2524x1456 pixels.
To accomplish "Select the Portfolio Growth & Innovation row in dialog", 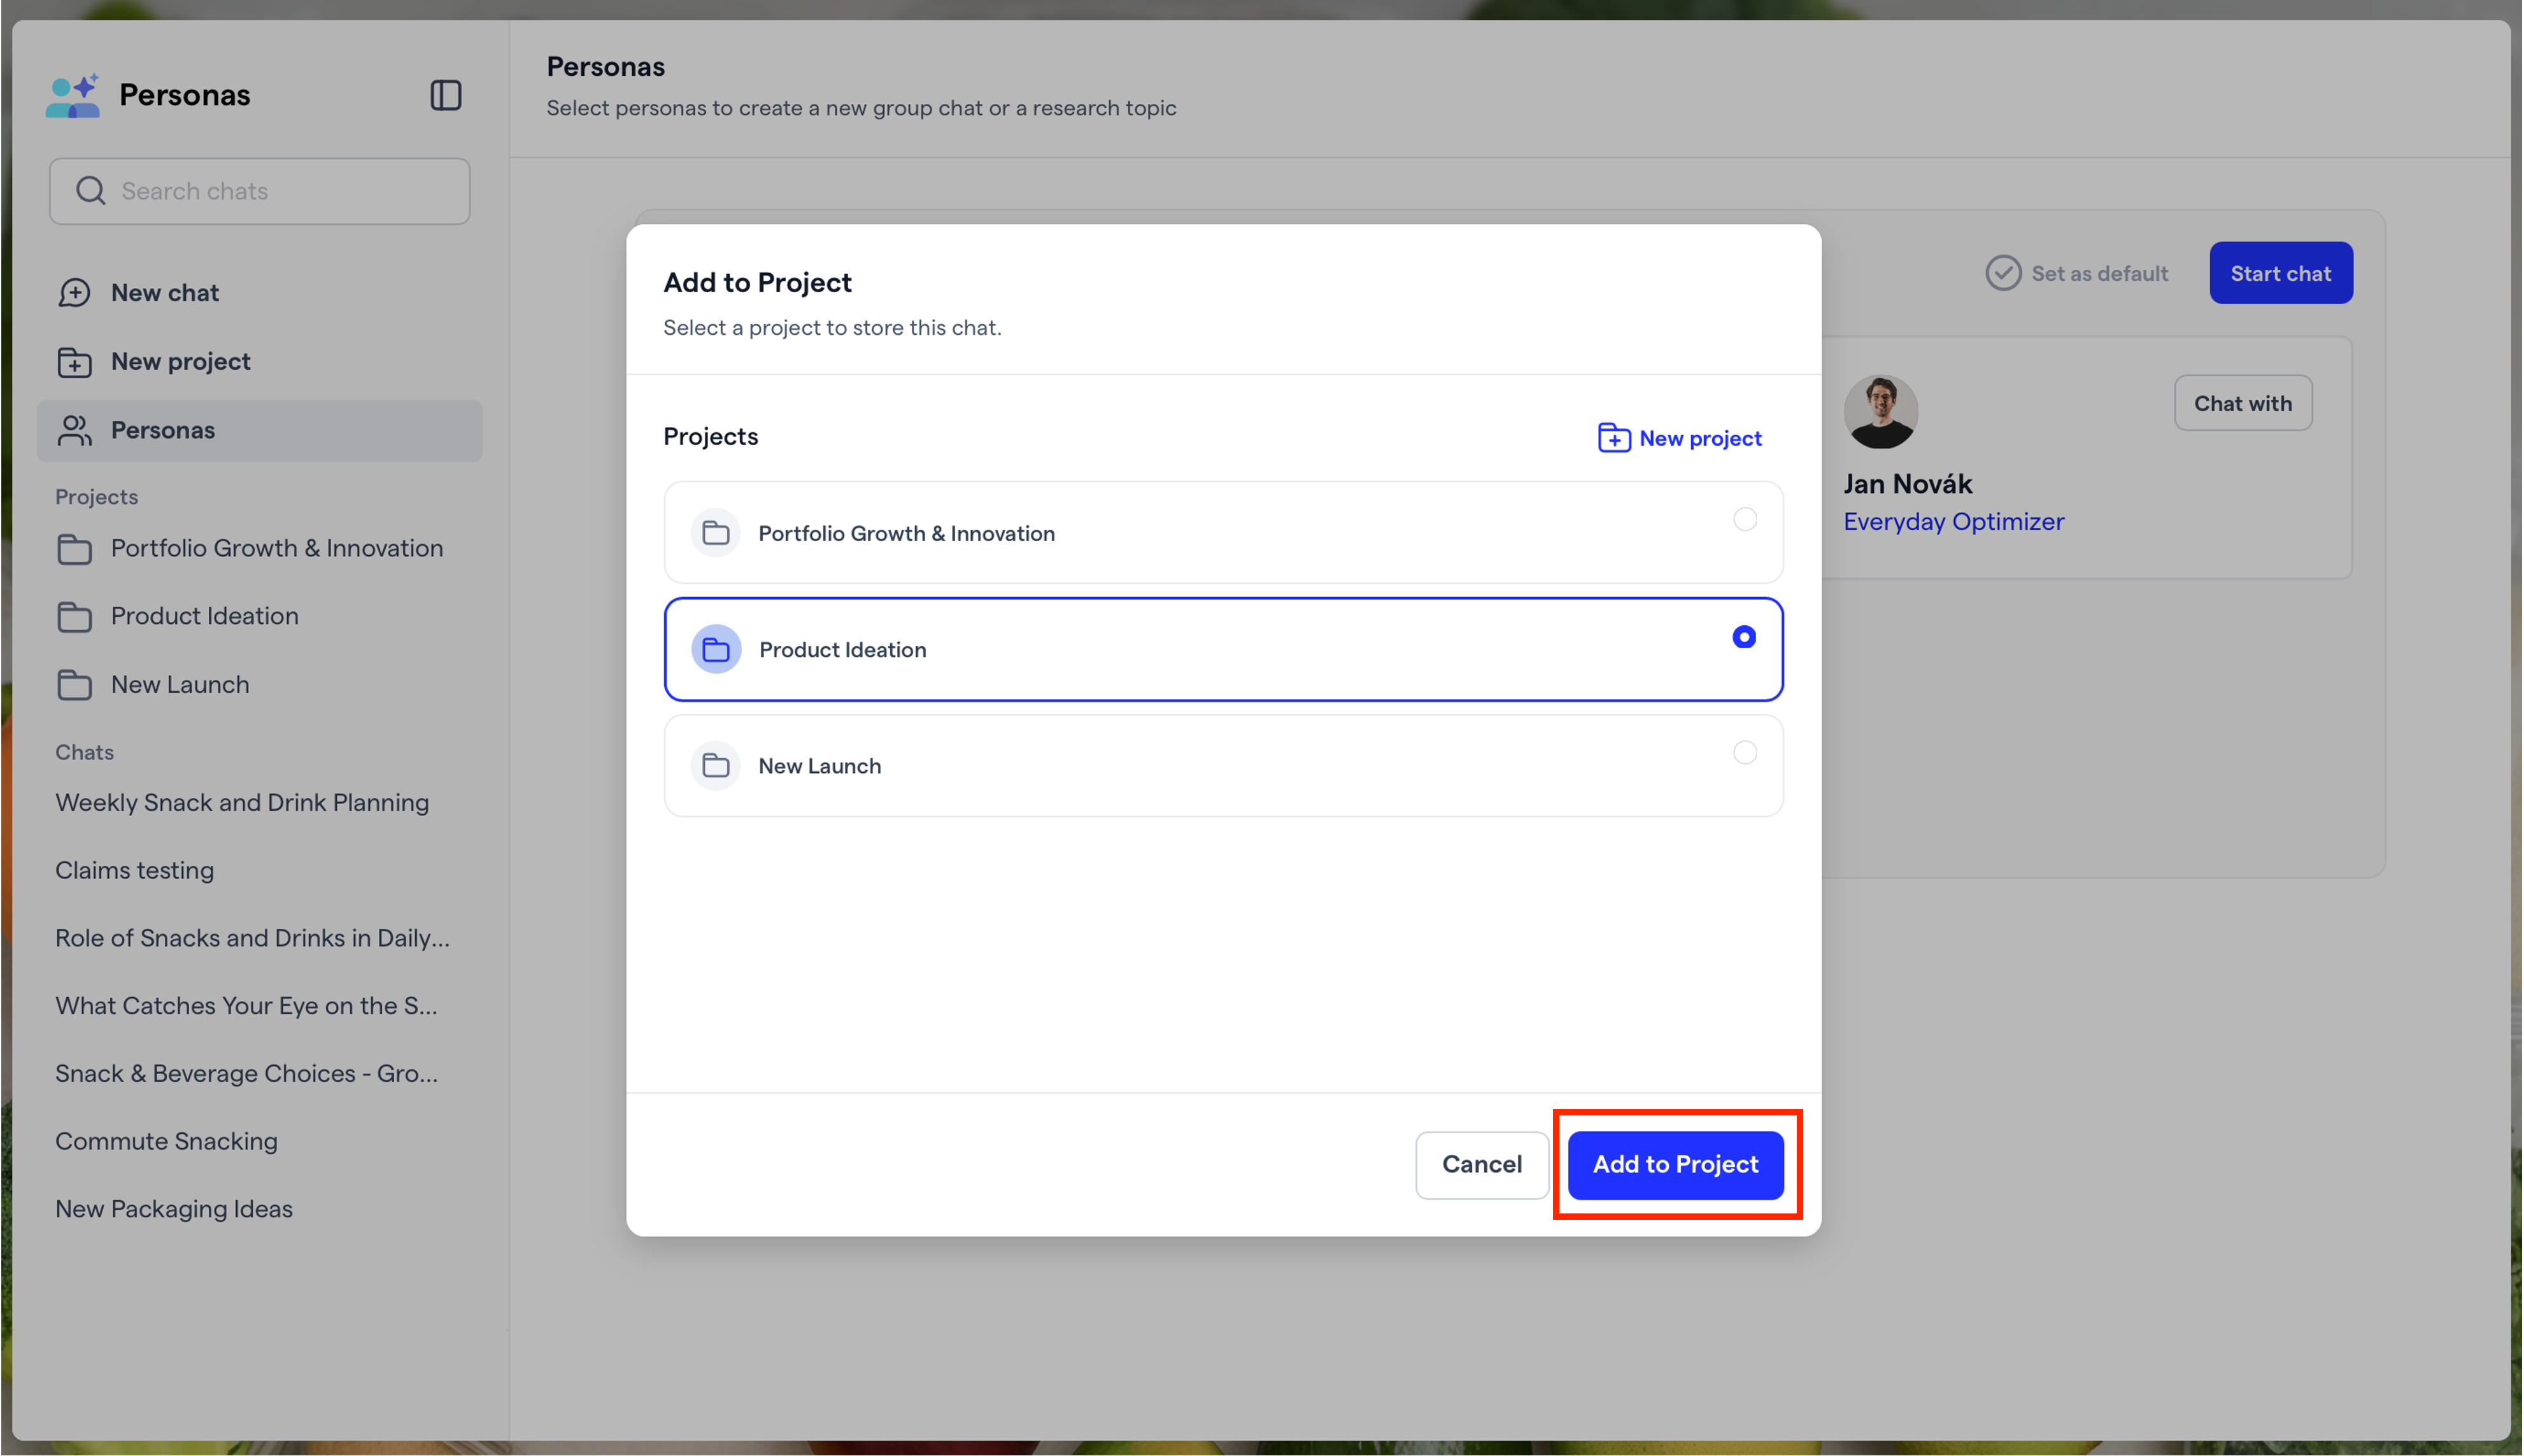I will pyautogui.click(x=1224, y=533).
